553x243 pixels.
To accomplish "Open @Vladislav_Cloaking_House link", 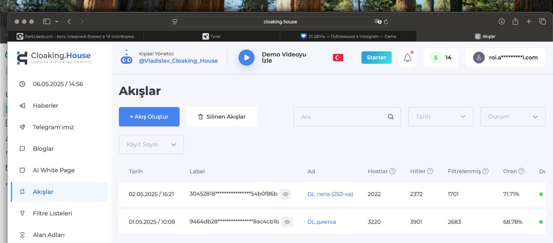I will (178, 61).
